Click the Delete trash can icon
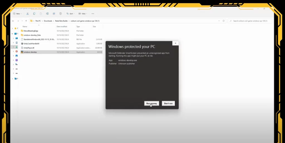Viewport: 285px width, 143px height. (60, 14)
